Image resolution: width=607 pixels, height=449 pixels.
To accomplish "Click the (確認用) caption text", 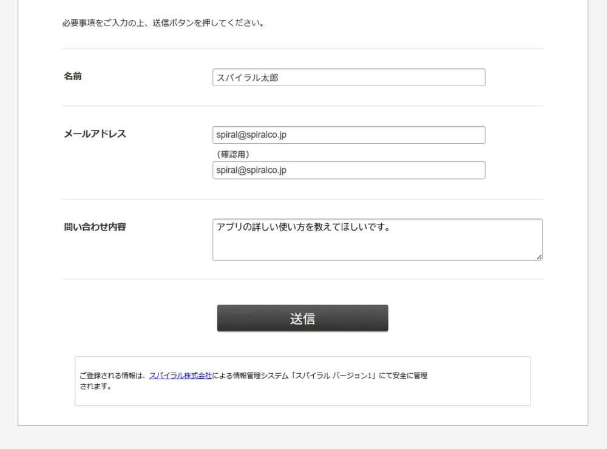I will (233, 154).
